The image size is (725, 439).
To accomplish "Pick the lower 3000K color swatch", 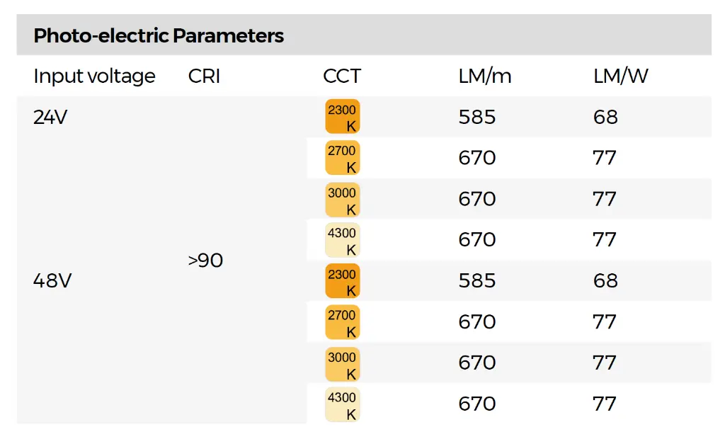I will click(x=343, y=363).
